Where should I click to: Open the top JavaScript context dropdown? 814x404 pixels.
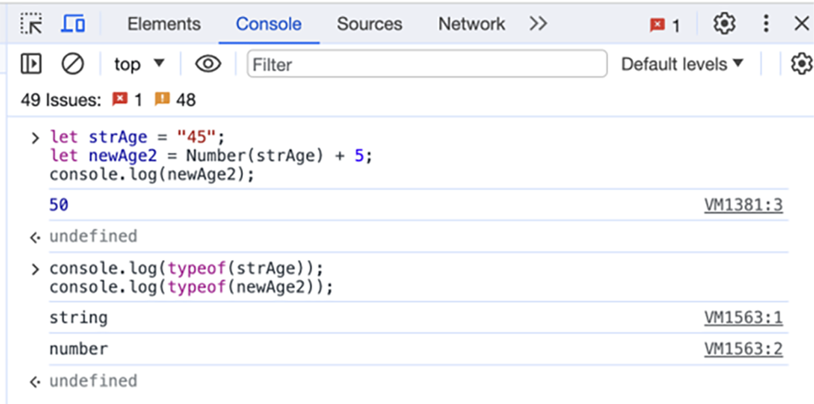[139, 64]
